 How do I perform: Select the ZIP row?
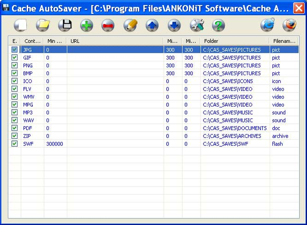(x=154, y=136)
